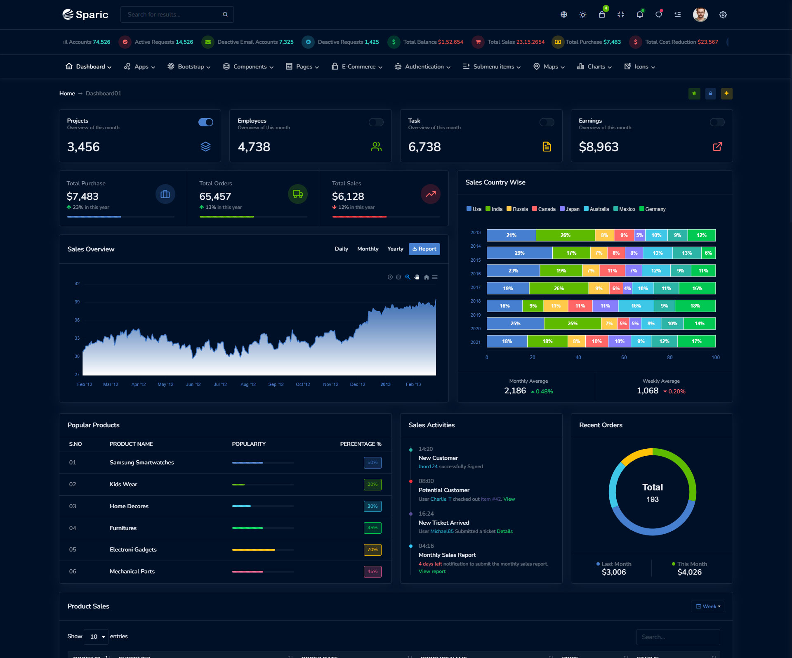Open the shopping cart icon in header
The image size is (792, 658).
coord(602,15)
